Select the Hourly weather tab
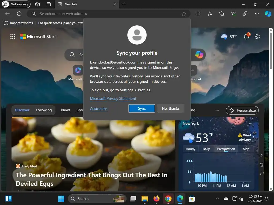274x205 pixels. [x=191, y=149]
